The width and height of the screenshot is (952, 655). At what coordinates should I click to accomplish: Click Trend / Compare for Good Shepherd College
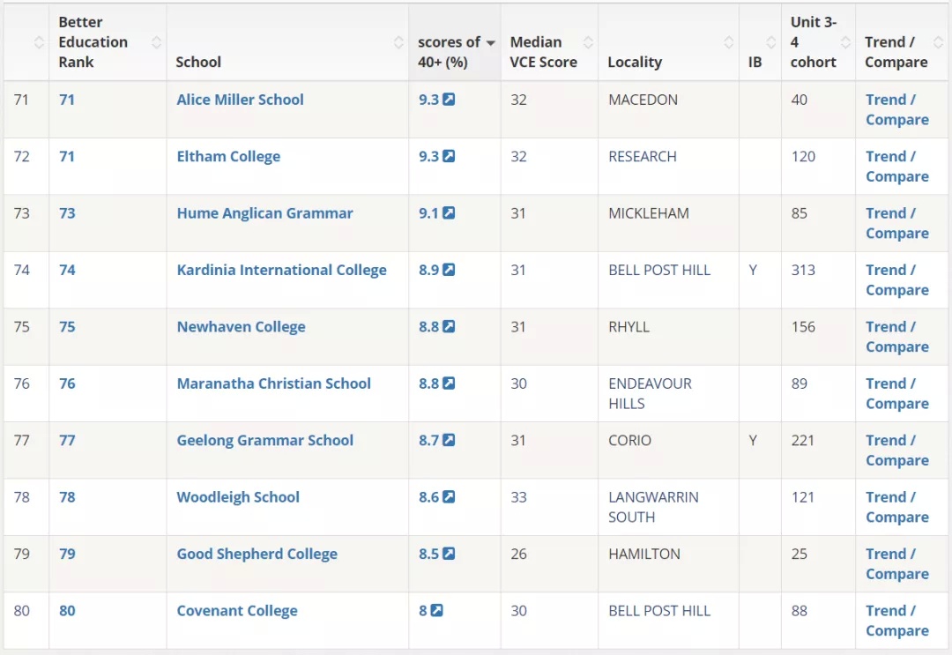(896, 563)
